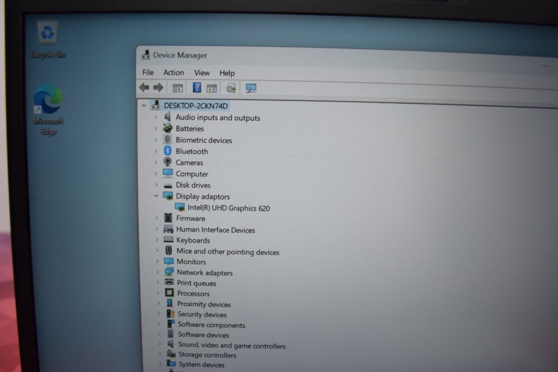Click the Audio inputs and outputs speaker icon
The image size is (558, 372).
coord(167,117)
